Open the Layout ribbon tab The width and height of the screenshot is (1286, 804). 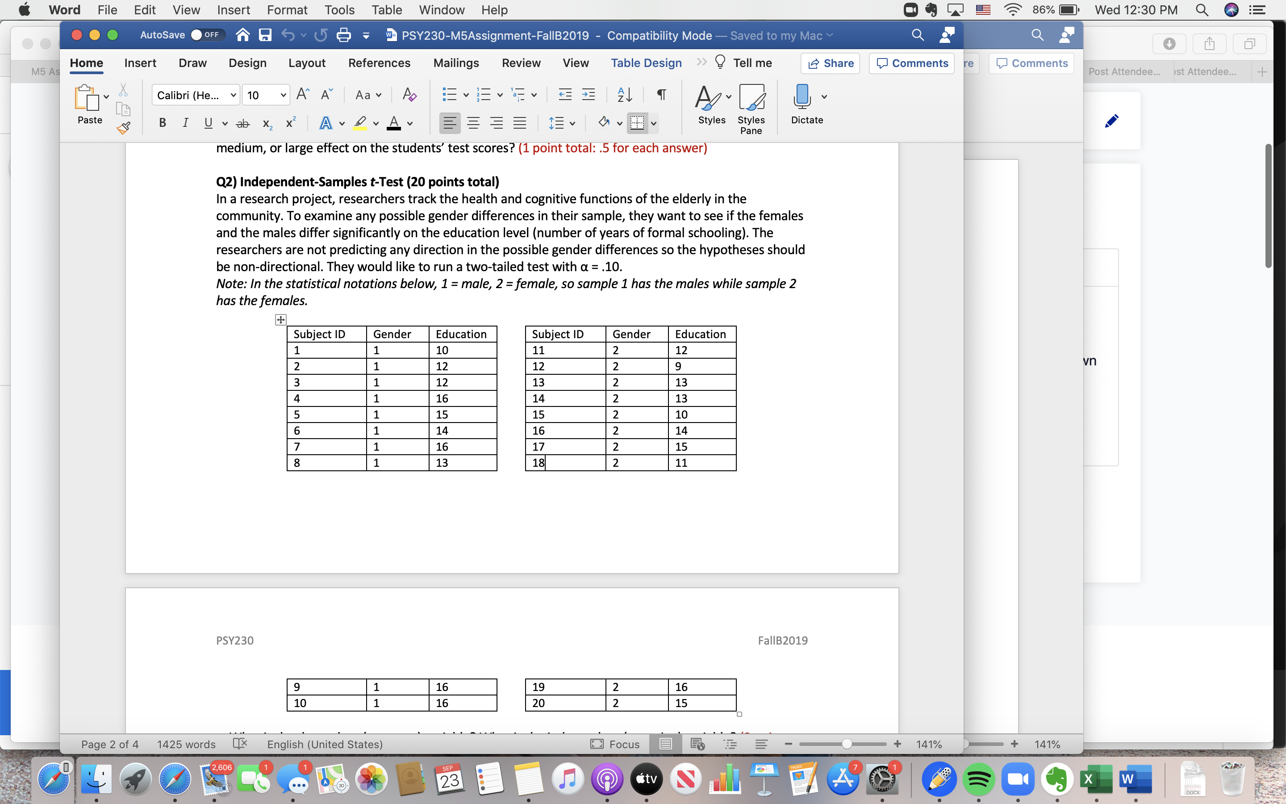307,63
